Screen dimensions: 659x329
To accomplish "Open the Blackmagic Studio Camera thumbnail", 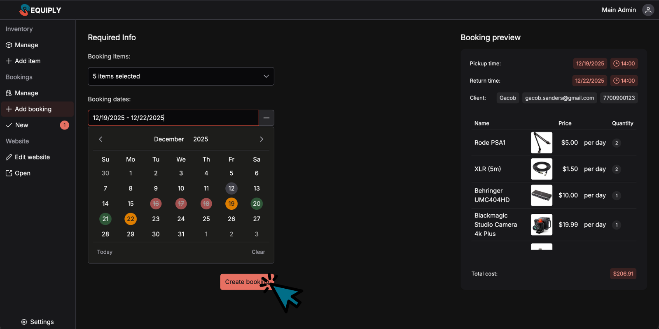I will tap(542, 225).
